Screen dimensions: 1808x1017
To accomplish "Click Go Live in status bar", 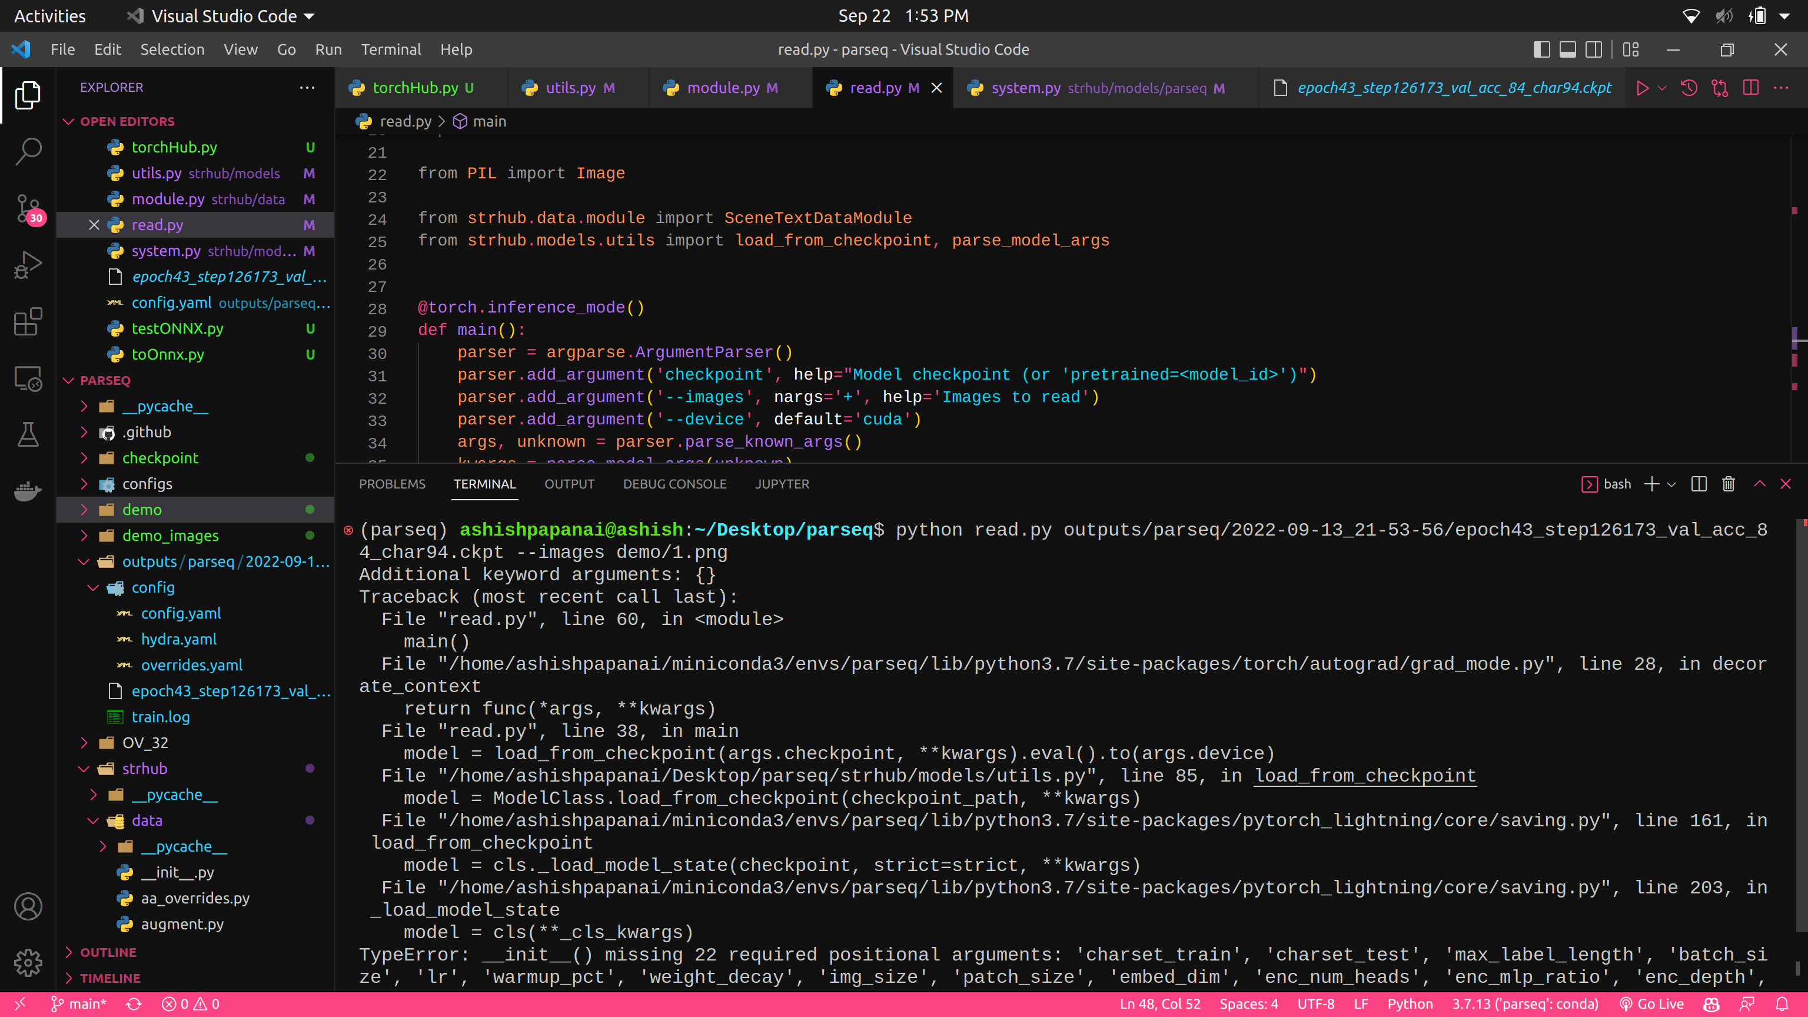I will 1651,1005.
